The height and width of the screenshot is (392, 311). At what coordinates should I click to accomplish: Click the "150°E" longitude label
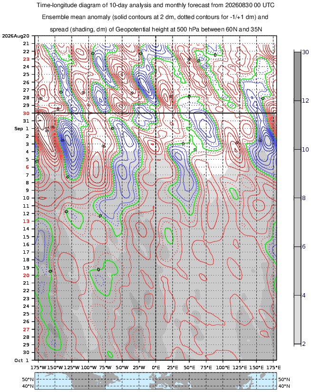pyautogui.click(x=256, y=367)
